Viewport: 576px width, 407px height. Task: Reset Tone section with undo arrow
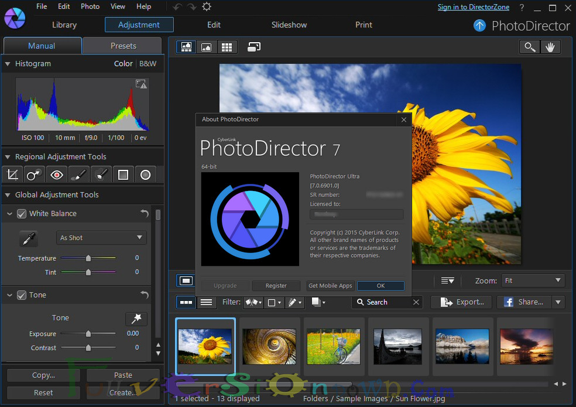(145, 295)
